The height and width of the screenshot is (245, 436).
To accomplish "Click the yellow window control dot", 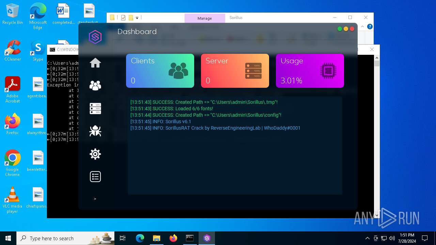I will [x=346, y=29].
